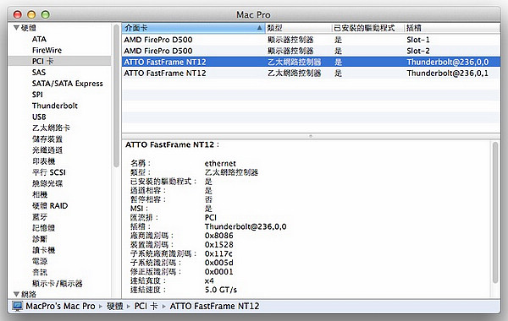This screenshot has width=508, height=321.
Task: Click the split pane divider handle
Action: (311, 136)
